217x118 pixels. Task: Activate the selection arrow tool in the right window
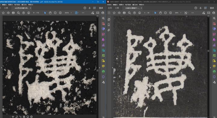[155, 13]
